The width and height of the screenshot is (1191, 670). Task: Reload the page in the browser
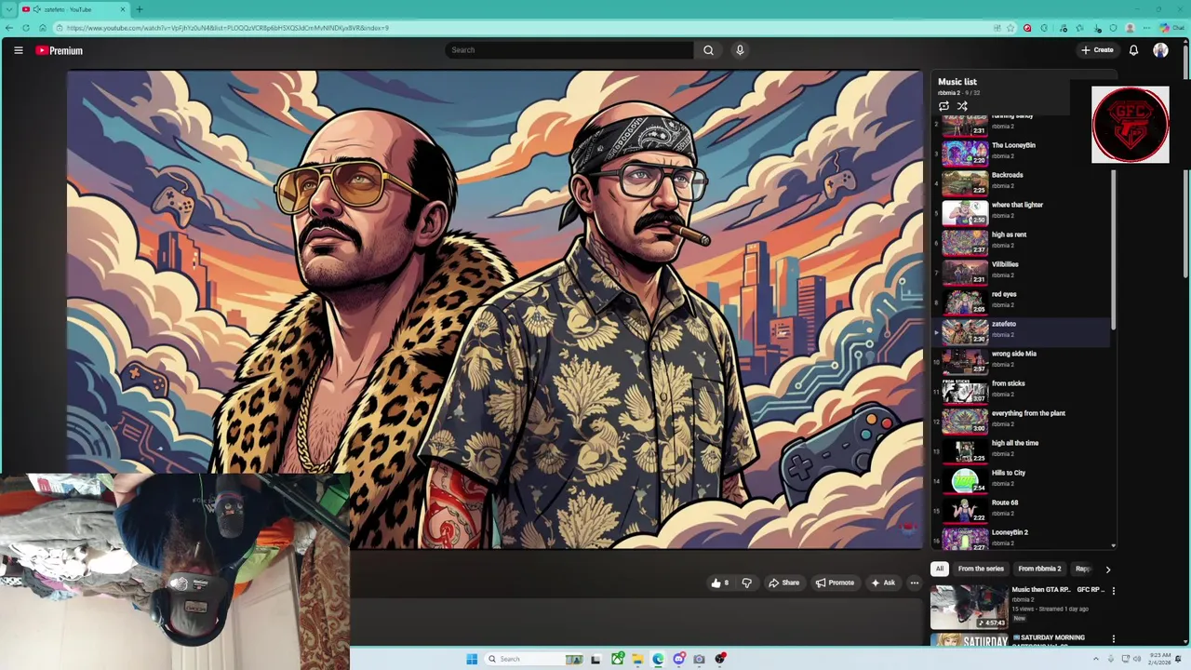click(26, 28)
